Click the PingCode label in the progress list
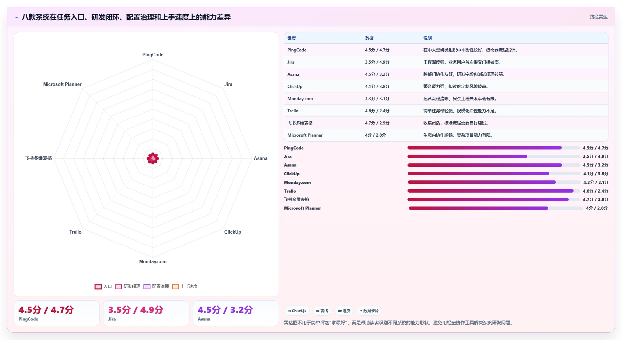 click(x=294, y=148)
